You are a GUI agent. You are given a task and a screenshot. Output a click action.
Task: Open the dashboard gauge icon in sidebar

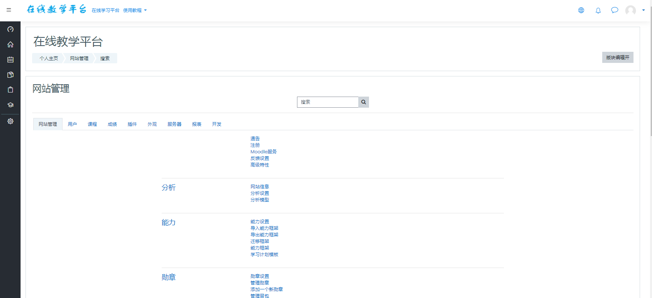(10, 29)
